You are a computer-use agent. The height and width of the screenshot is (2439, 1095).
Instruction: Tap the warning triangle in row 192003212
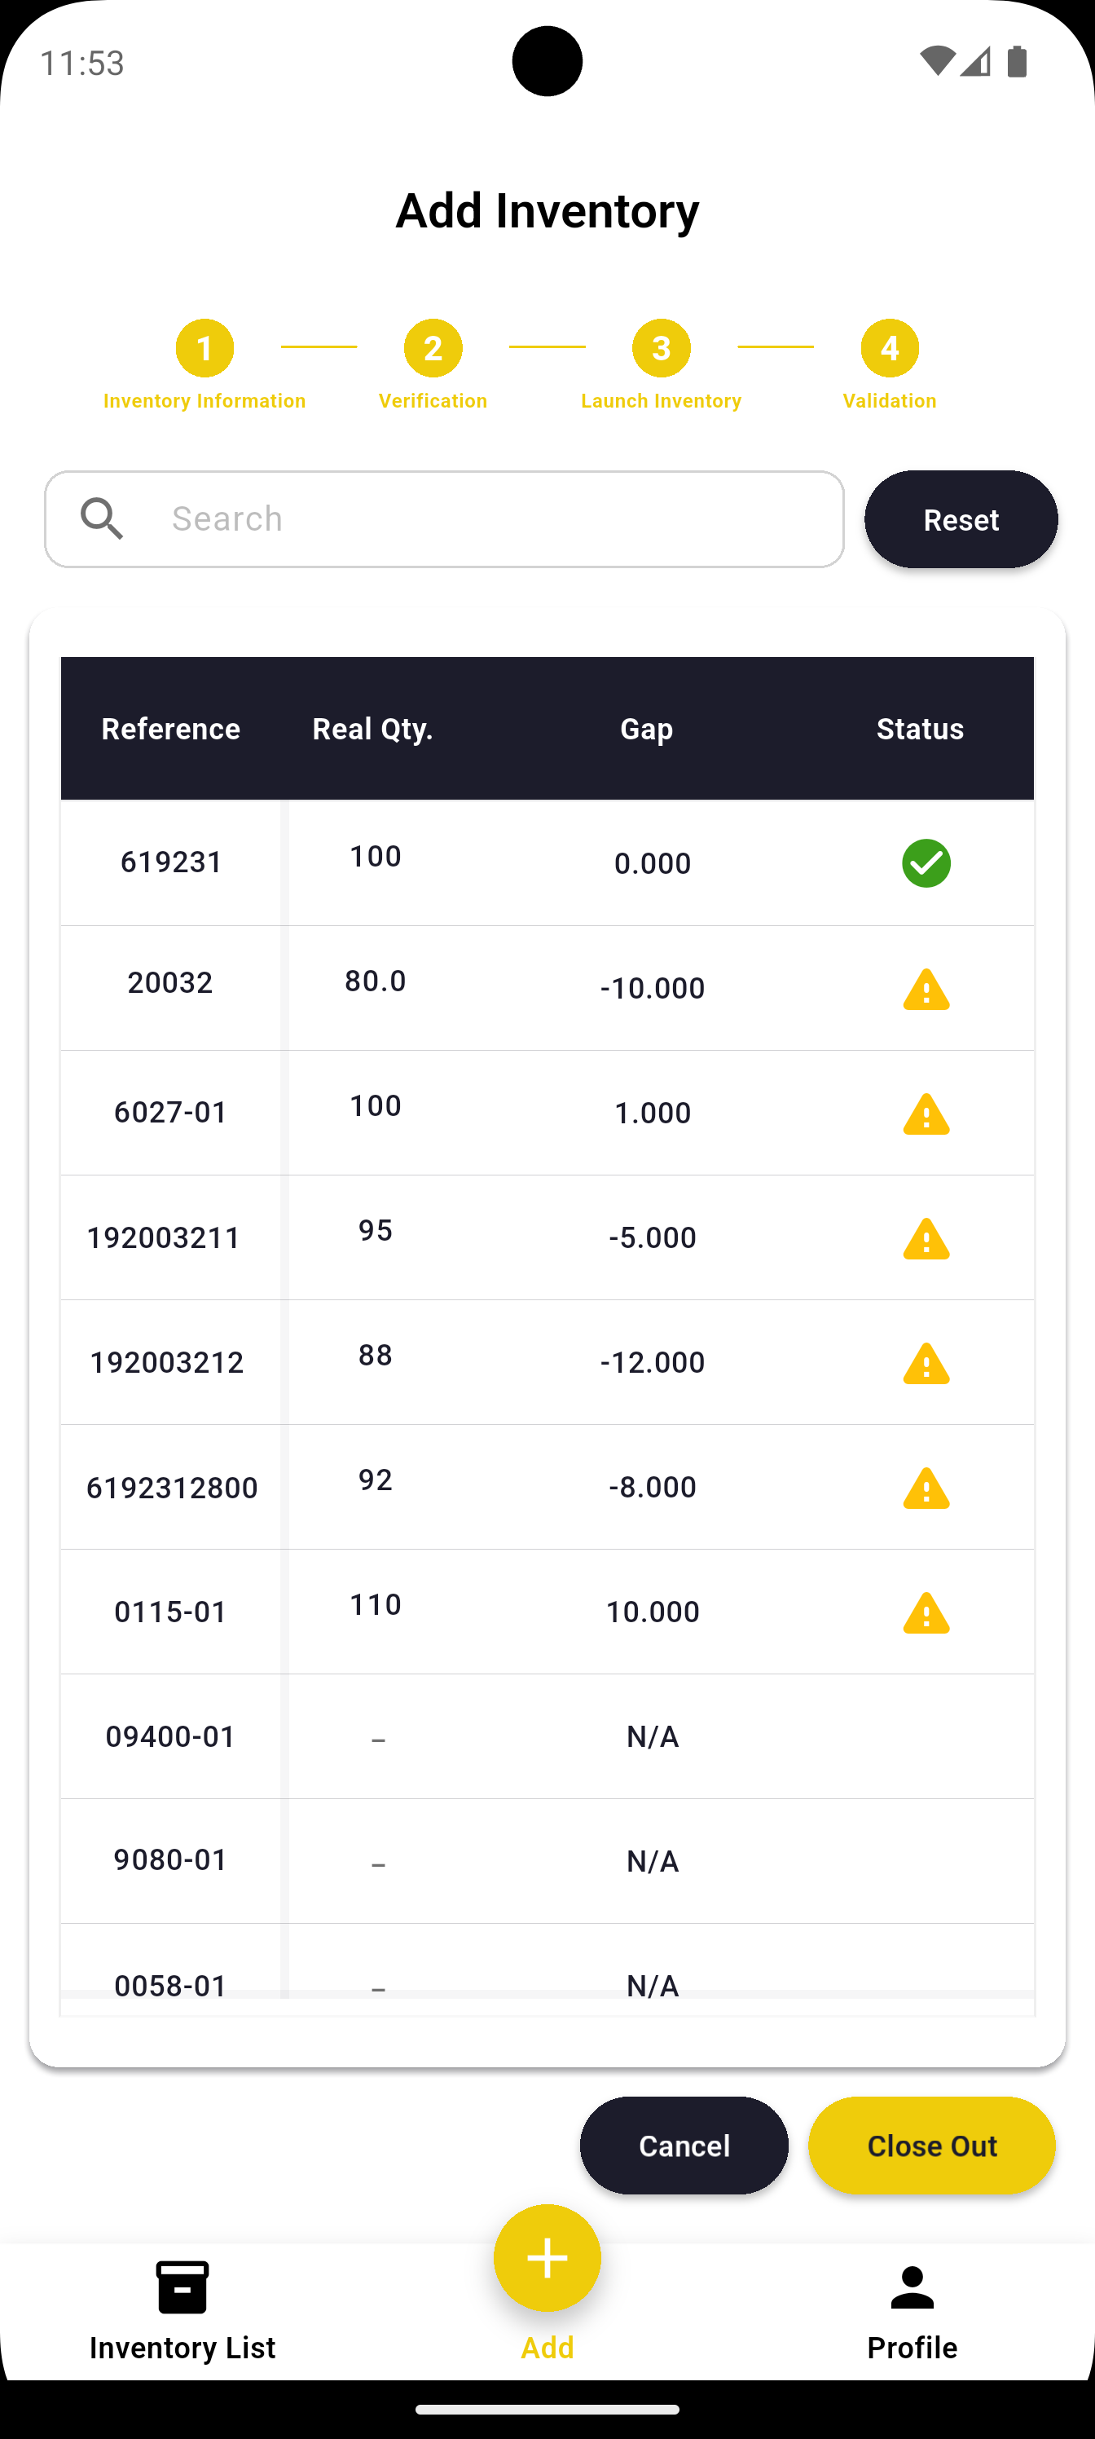(926, 1364)
